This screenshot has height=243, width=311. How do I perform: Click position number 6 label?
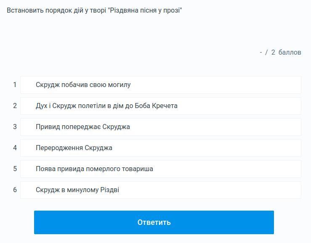[15, 190]
